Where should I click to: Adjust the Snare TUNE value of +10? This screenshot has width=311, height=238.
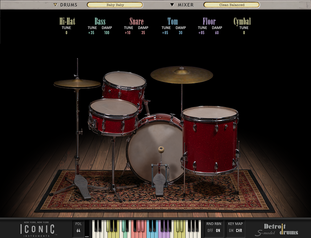coord(128,33)
